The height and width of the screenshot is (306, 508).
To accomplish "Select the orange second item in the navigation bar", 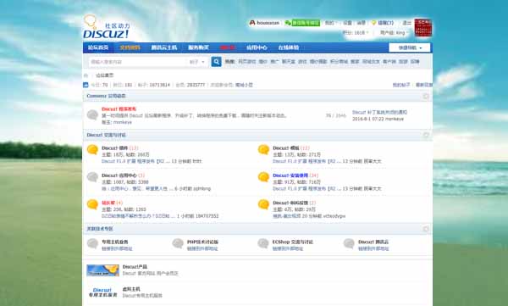I will point(130,47).
